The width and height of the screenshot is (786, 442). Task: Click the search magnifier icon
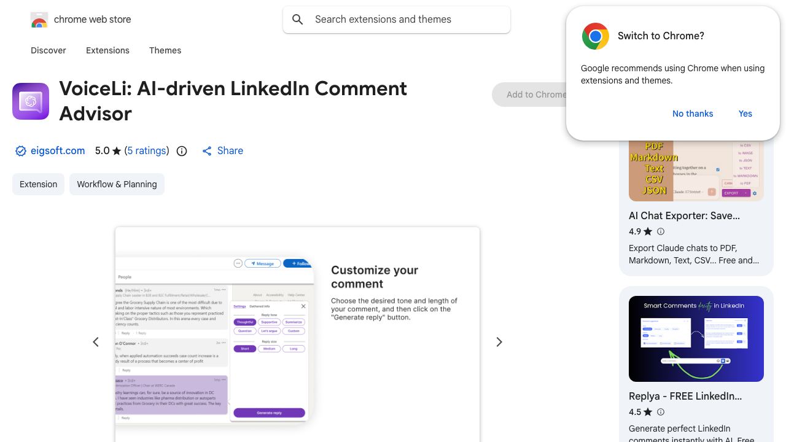(298, 20)
